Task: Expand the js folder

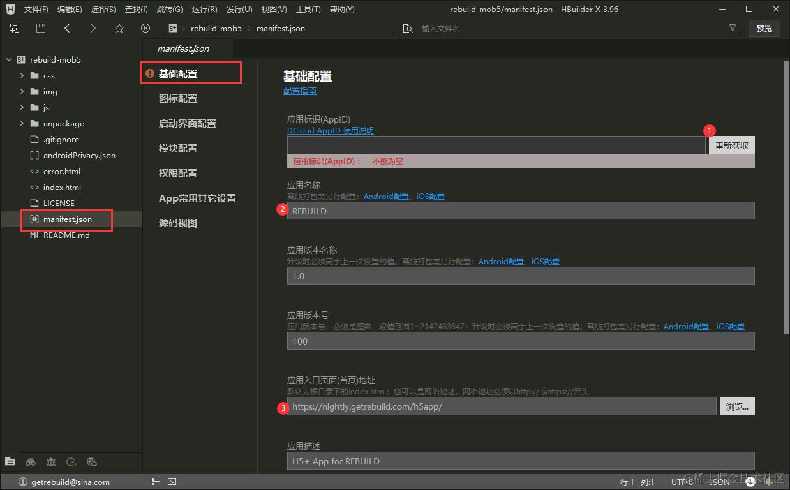Action: coord(22,107)
